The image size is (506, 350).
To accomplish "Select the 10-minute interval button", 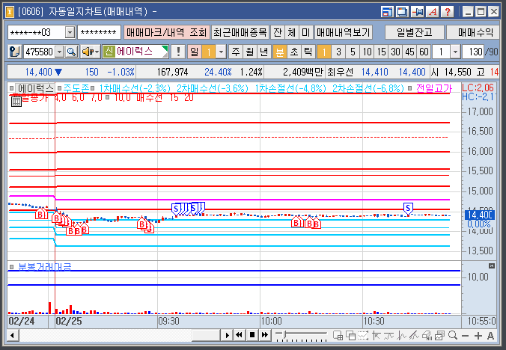I will point(367,52).
